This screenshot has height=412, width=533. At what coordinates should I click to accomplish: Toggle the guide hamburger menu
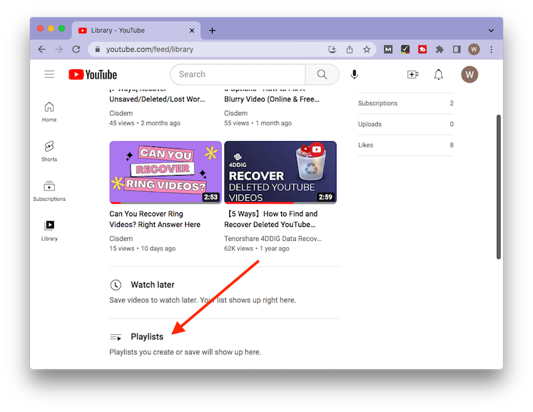coord(49,74)
